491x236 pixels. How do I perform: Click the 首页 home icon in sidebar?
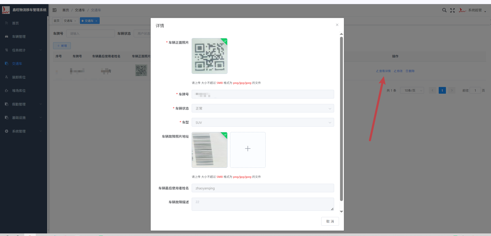(x=7, y=23)
